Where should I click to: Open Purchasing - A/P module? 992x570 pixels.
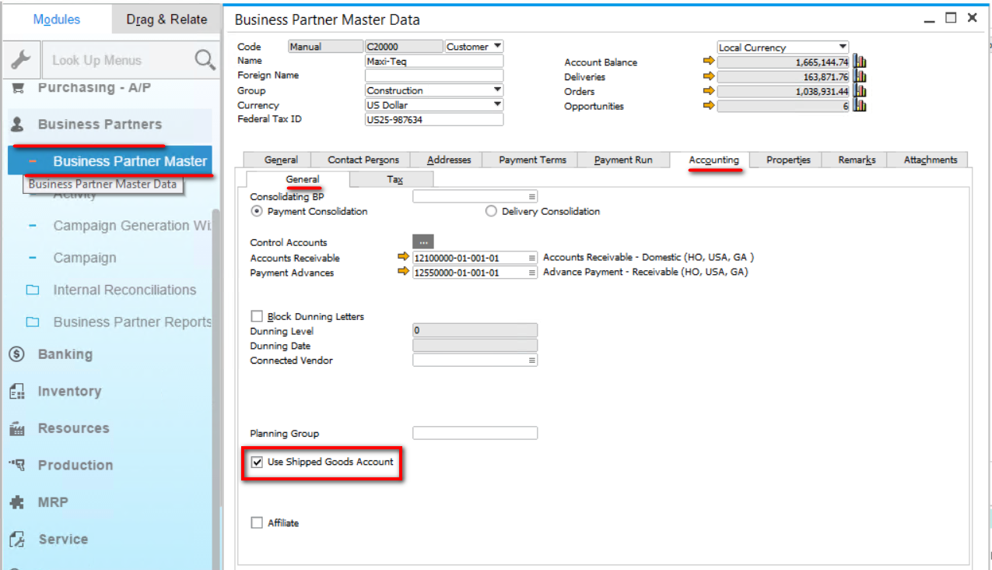[94, 88]
